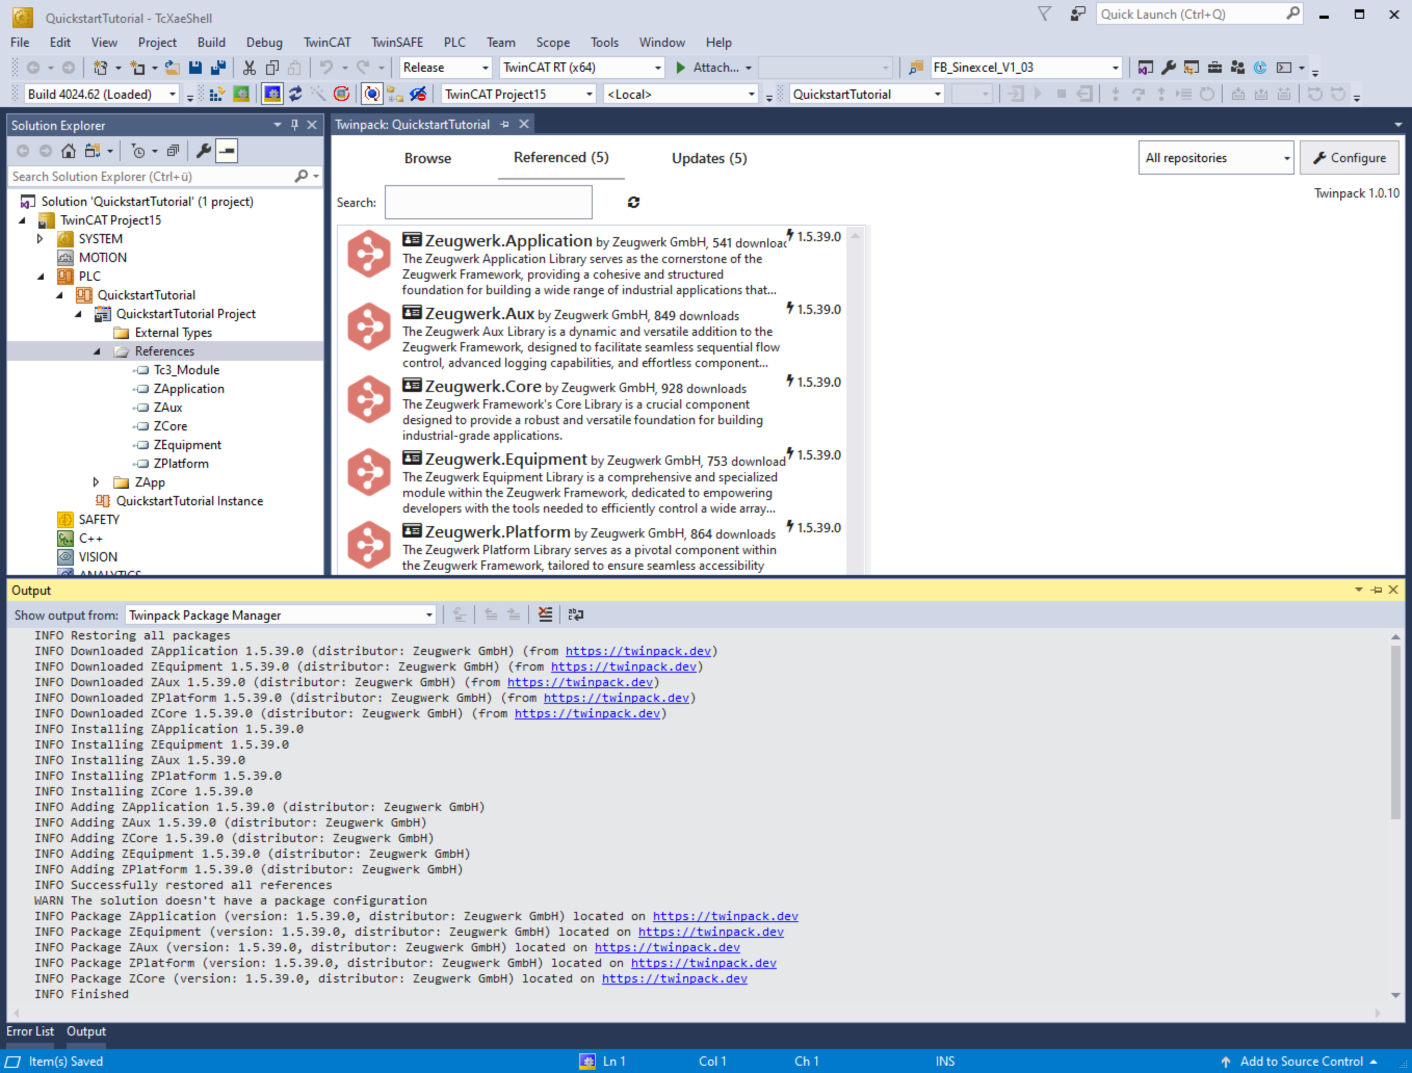Toggle Preview Selected Items in Solution Explorer
The height and width of the screenshot is (1073, 1412).
[x=227, y=151]
